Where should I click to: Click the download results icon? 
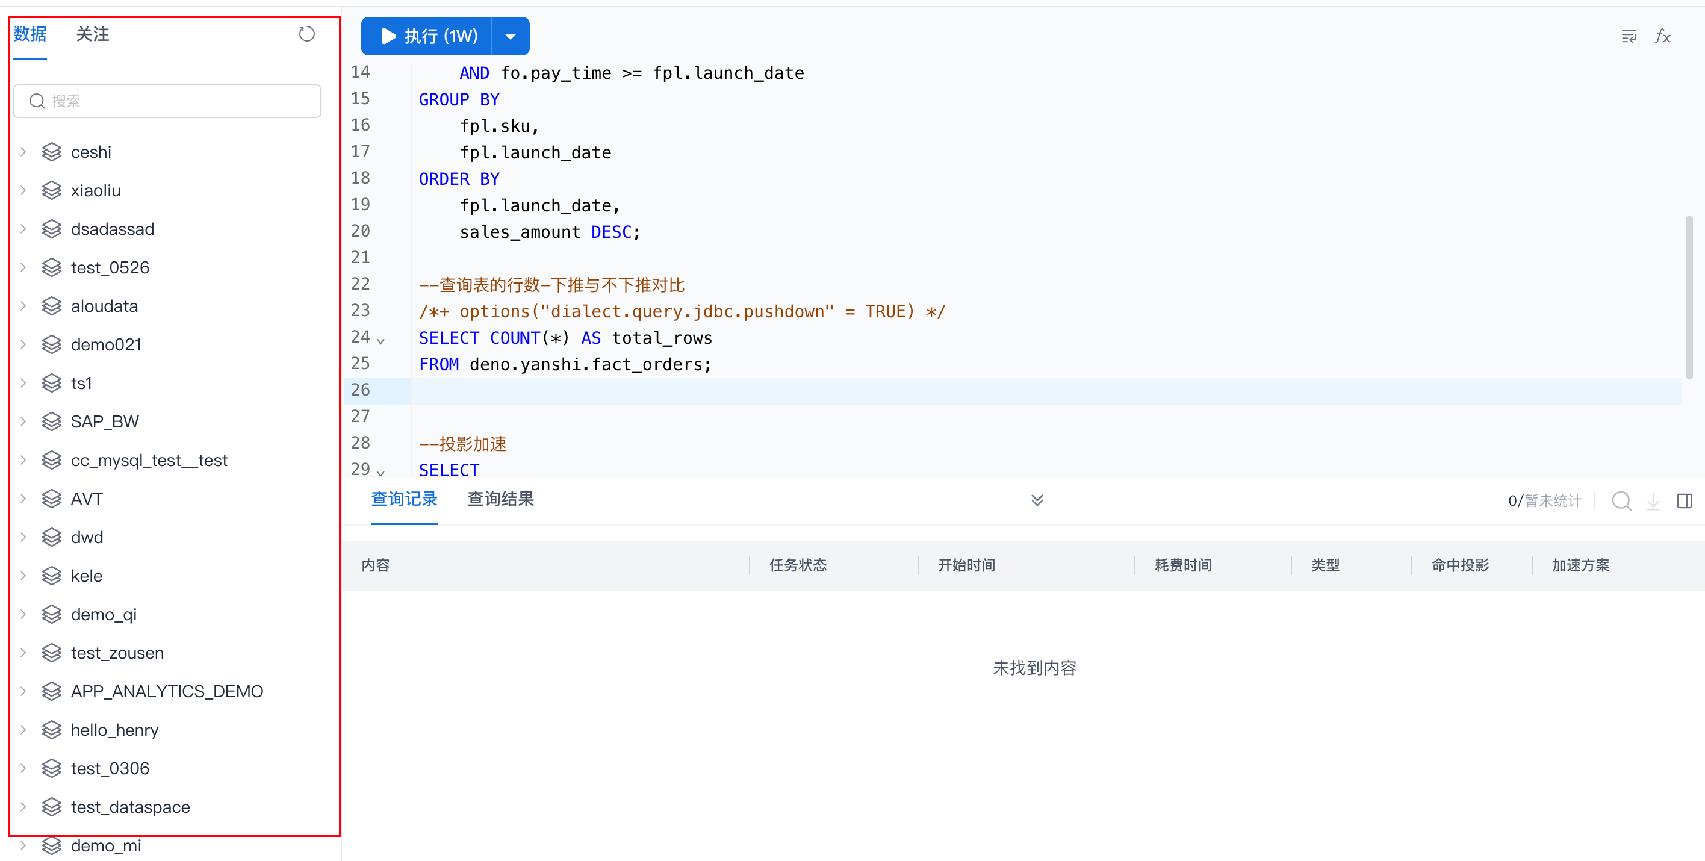[x=1653, y=500]
